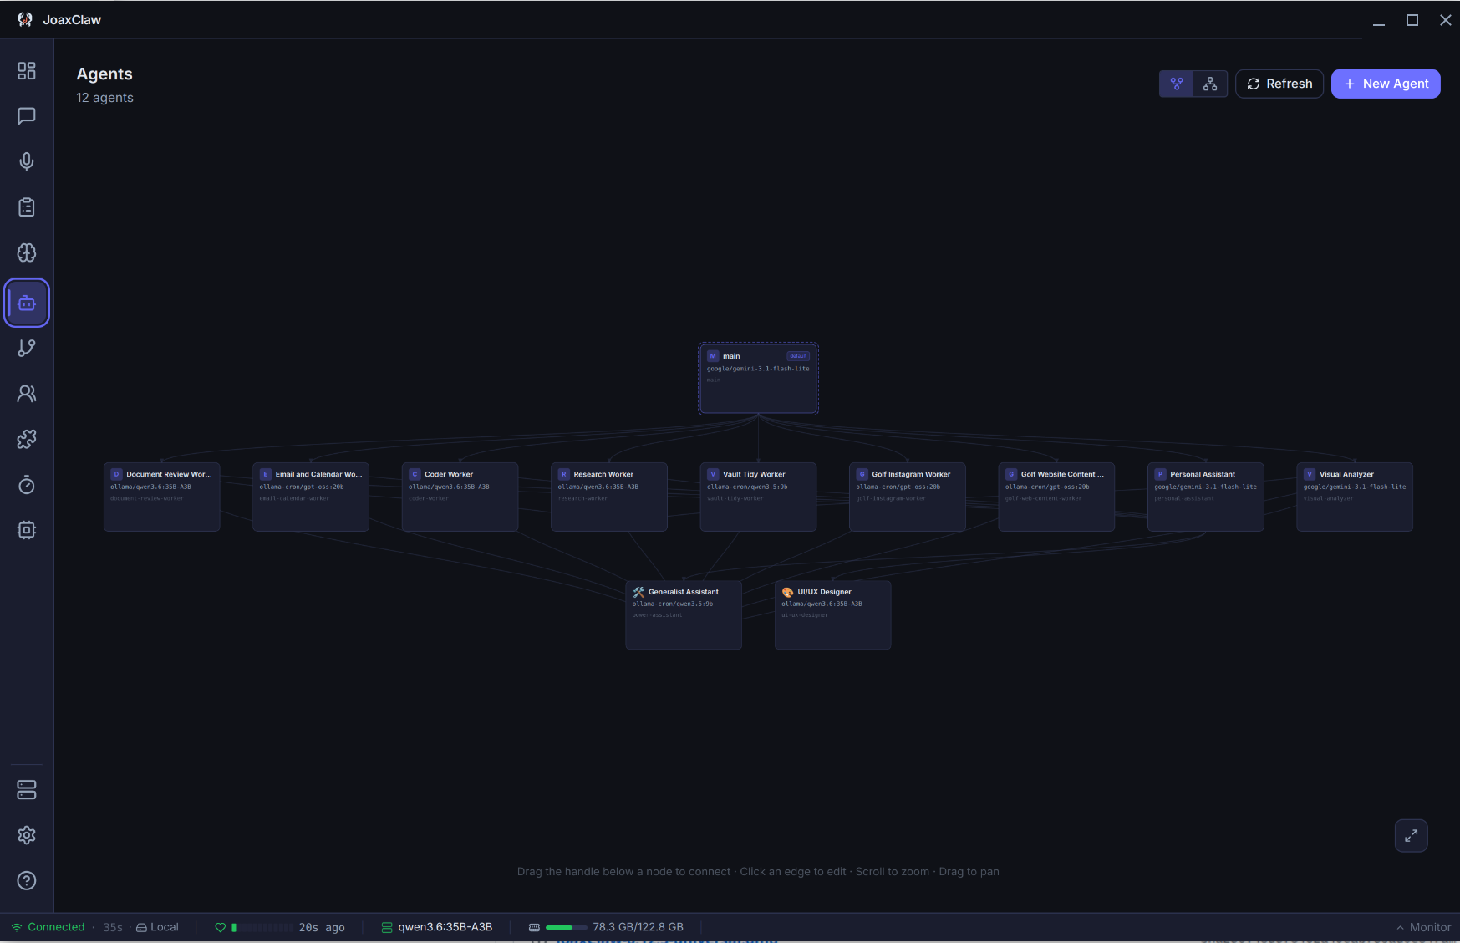Open the puzzle piece plugins icon
The width and height of the screenshot is (1460, 943).
point(27,439)
